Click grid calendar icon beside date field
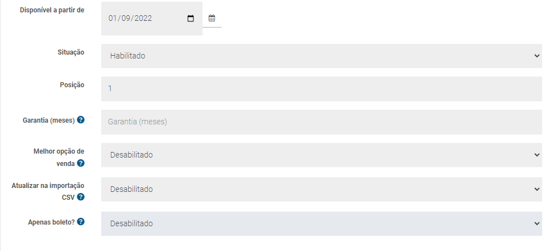Image resolution: width=550 pixels, height=251 pixels. click(x=212, y=18)
